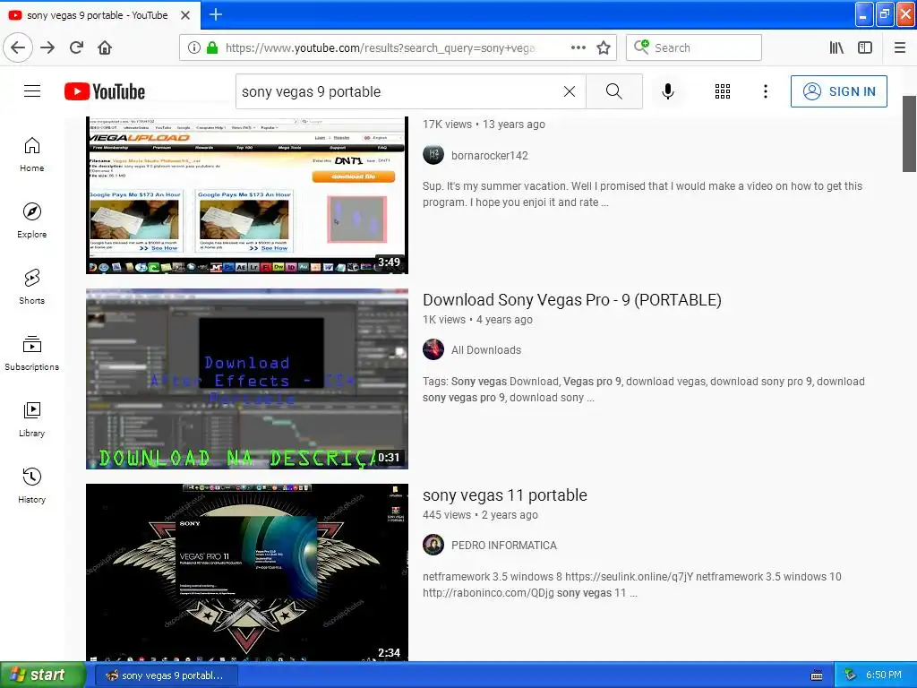Click the All Downloads channel avatar
Image resolution: width=917 pixels, height=688 pixels.
point(433,350)
